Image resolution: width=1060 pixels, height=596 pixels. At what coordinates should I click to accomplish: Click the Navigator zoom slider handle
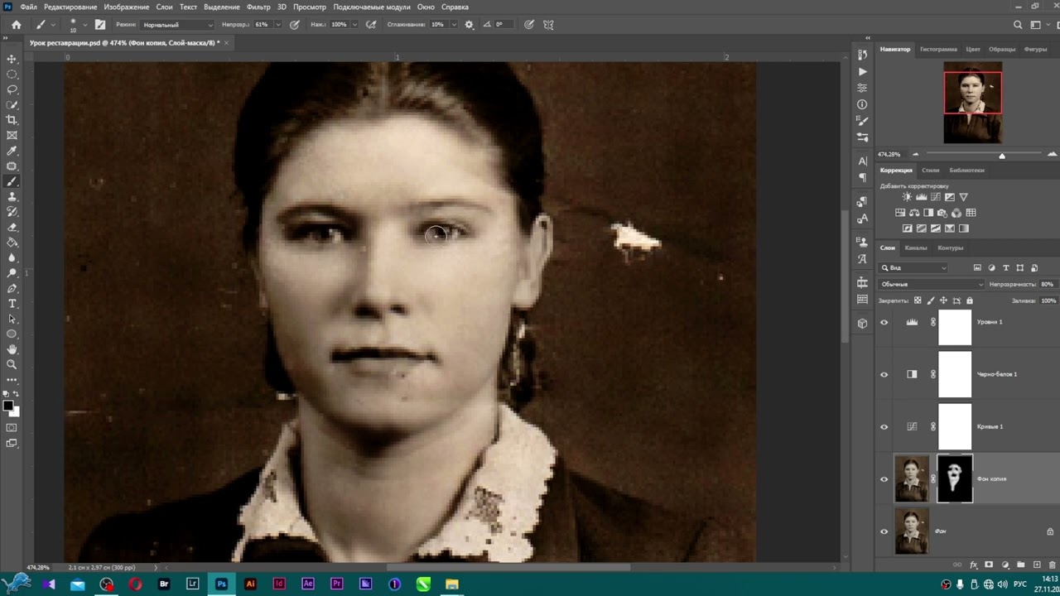click(1001, 156)
